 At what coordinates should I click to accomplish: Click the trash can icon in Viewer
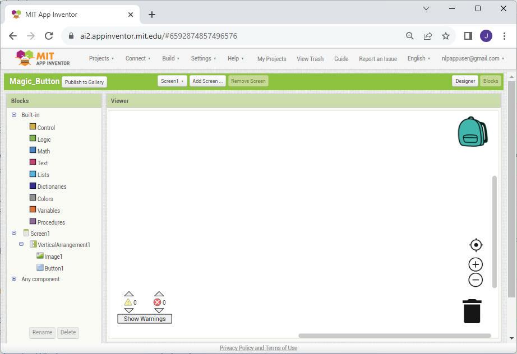pos(472,311)
